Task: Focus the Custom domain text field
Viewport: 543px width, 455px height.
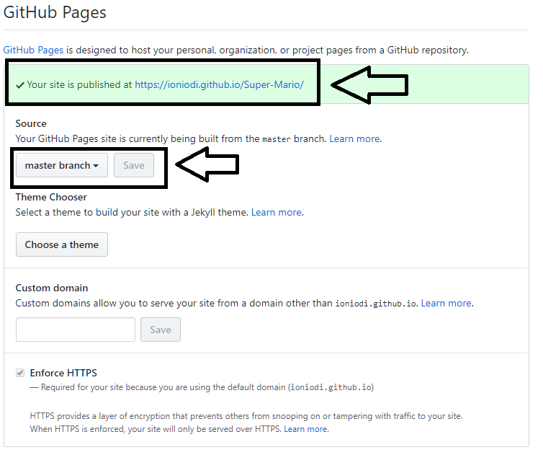Action: tap(76, 330)
